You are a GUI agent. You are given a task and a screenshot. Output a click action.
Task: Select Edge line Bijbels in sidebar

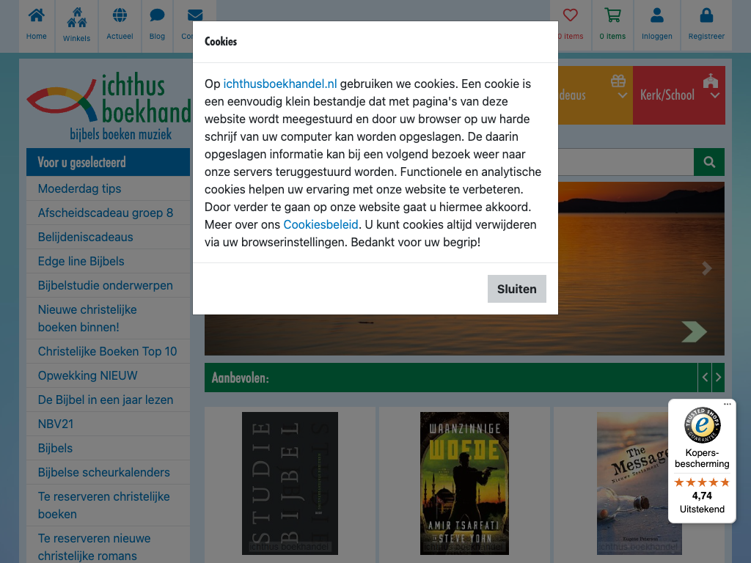pyautogui.click(x=81, y=261)
